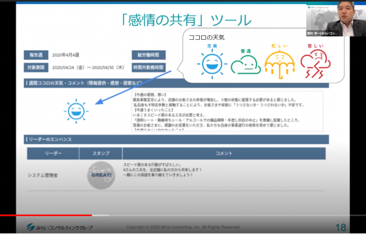Click the smiling sun icon in the weekly report

pos(76,111)
